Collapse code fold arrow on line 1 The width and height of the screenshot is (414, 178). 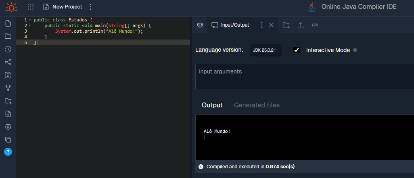pos(29,20)
